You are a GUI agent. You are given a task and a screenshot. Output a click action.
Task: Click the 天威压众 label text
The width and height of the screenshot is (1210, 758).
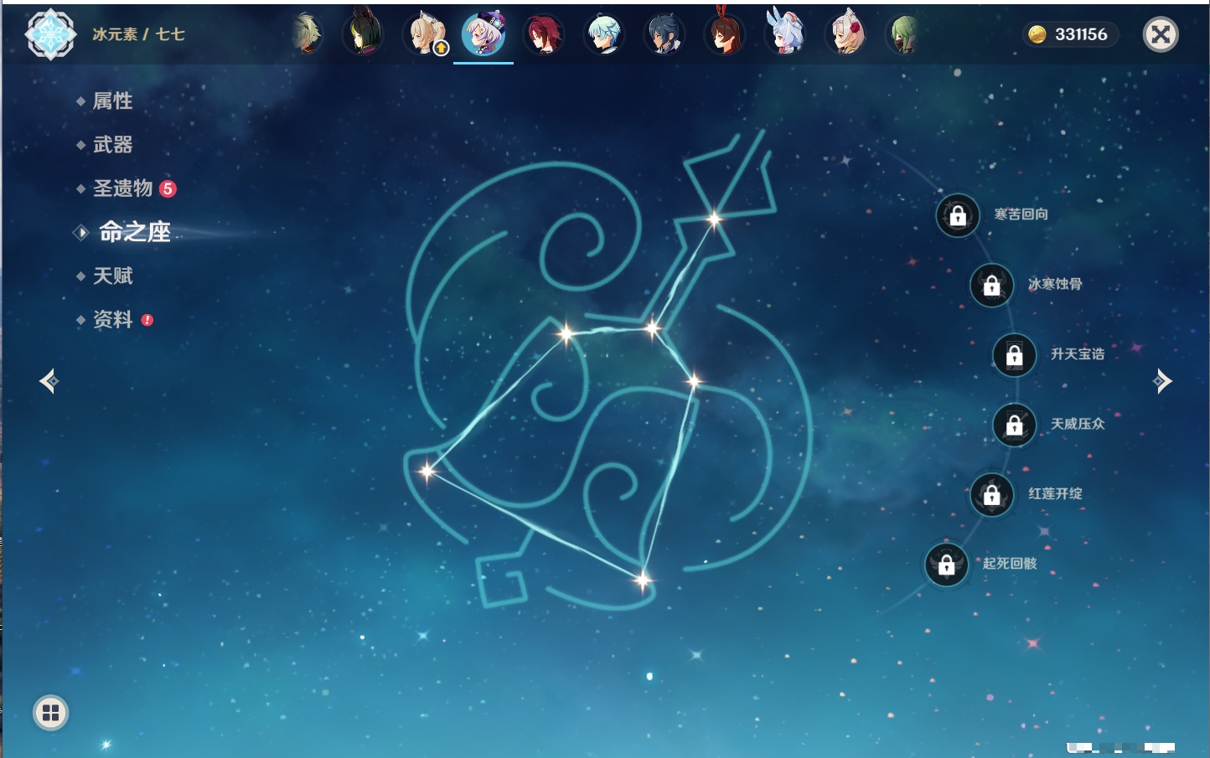[x=1078, y=424]
